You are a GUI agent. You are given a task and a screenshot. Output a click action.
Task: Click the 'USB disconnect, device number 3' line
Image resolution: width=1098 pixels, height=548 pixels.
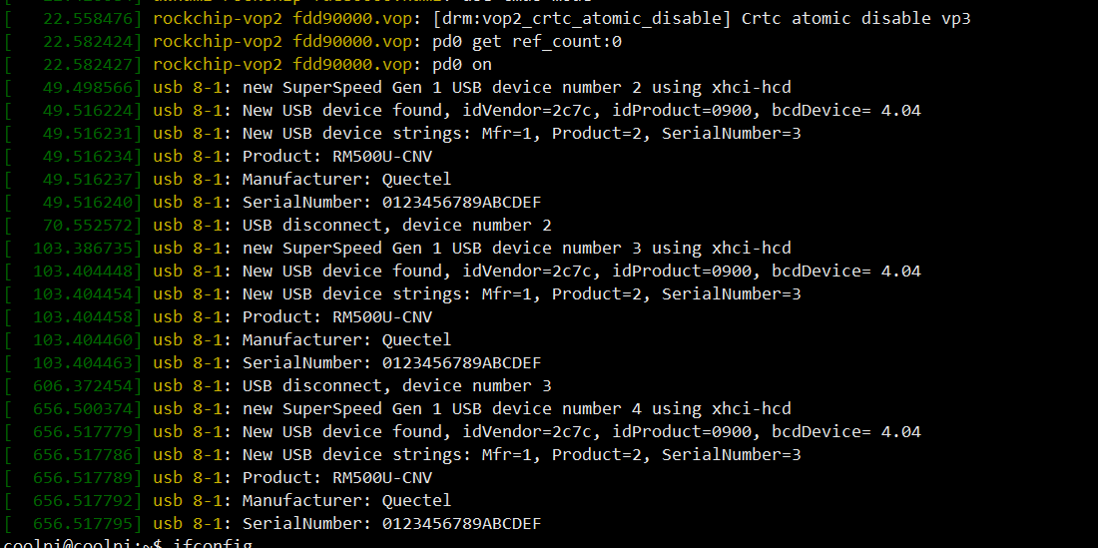(x=278, y=385)
